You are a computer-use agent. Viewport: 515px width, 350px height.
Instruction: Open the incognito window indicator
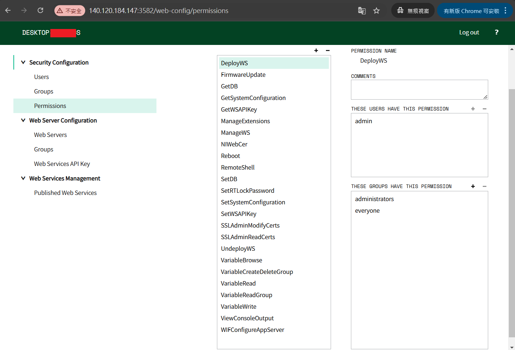(413, 11)
